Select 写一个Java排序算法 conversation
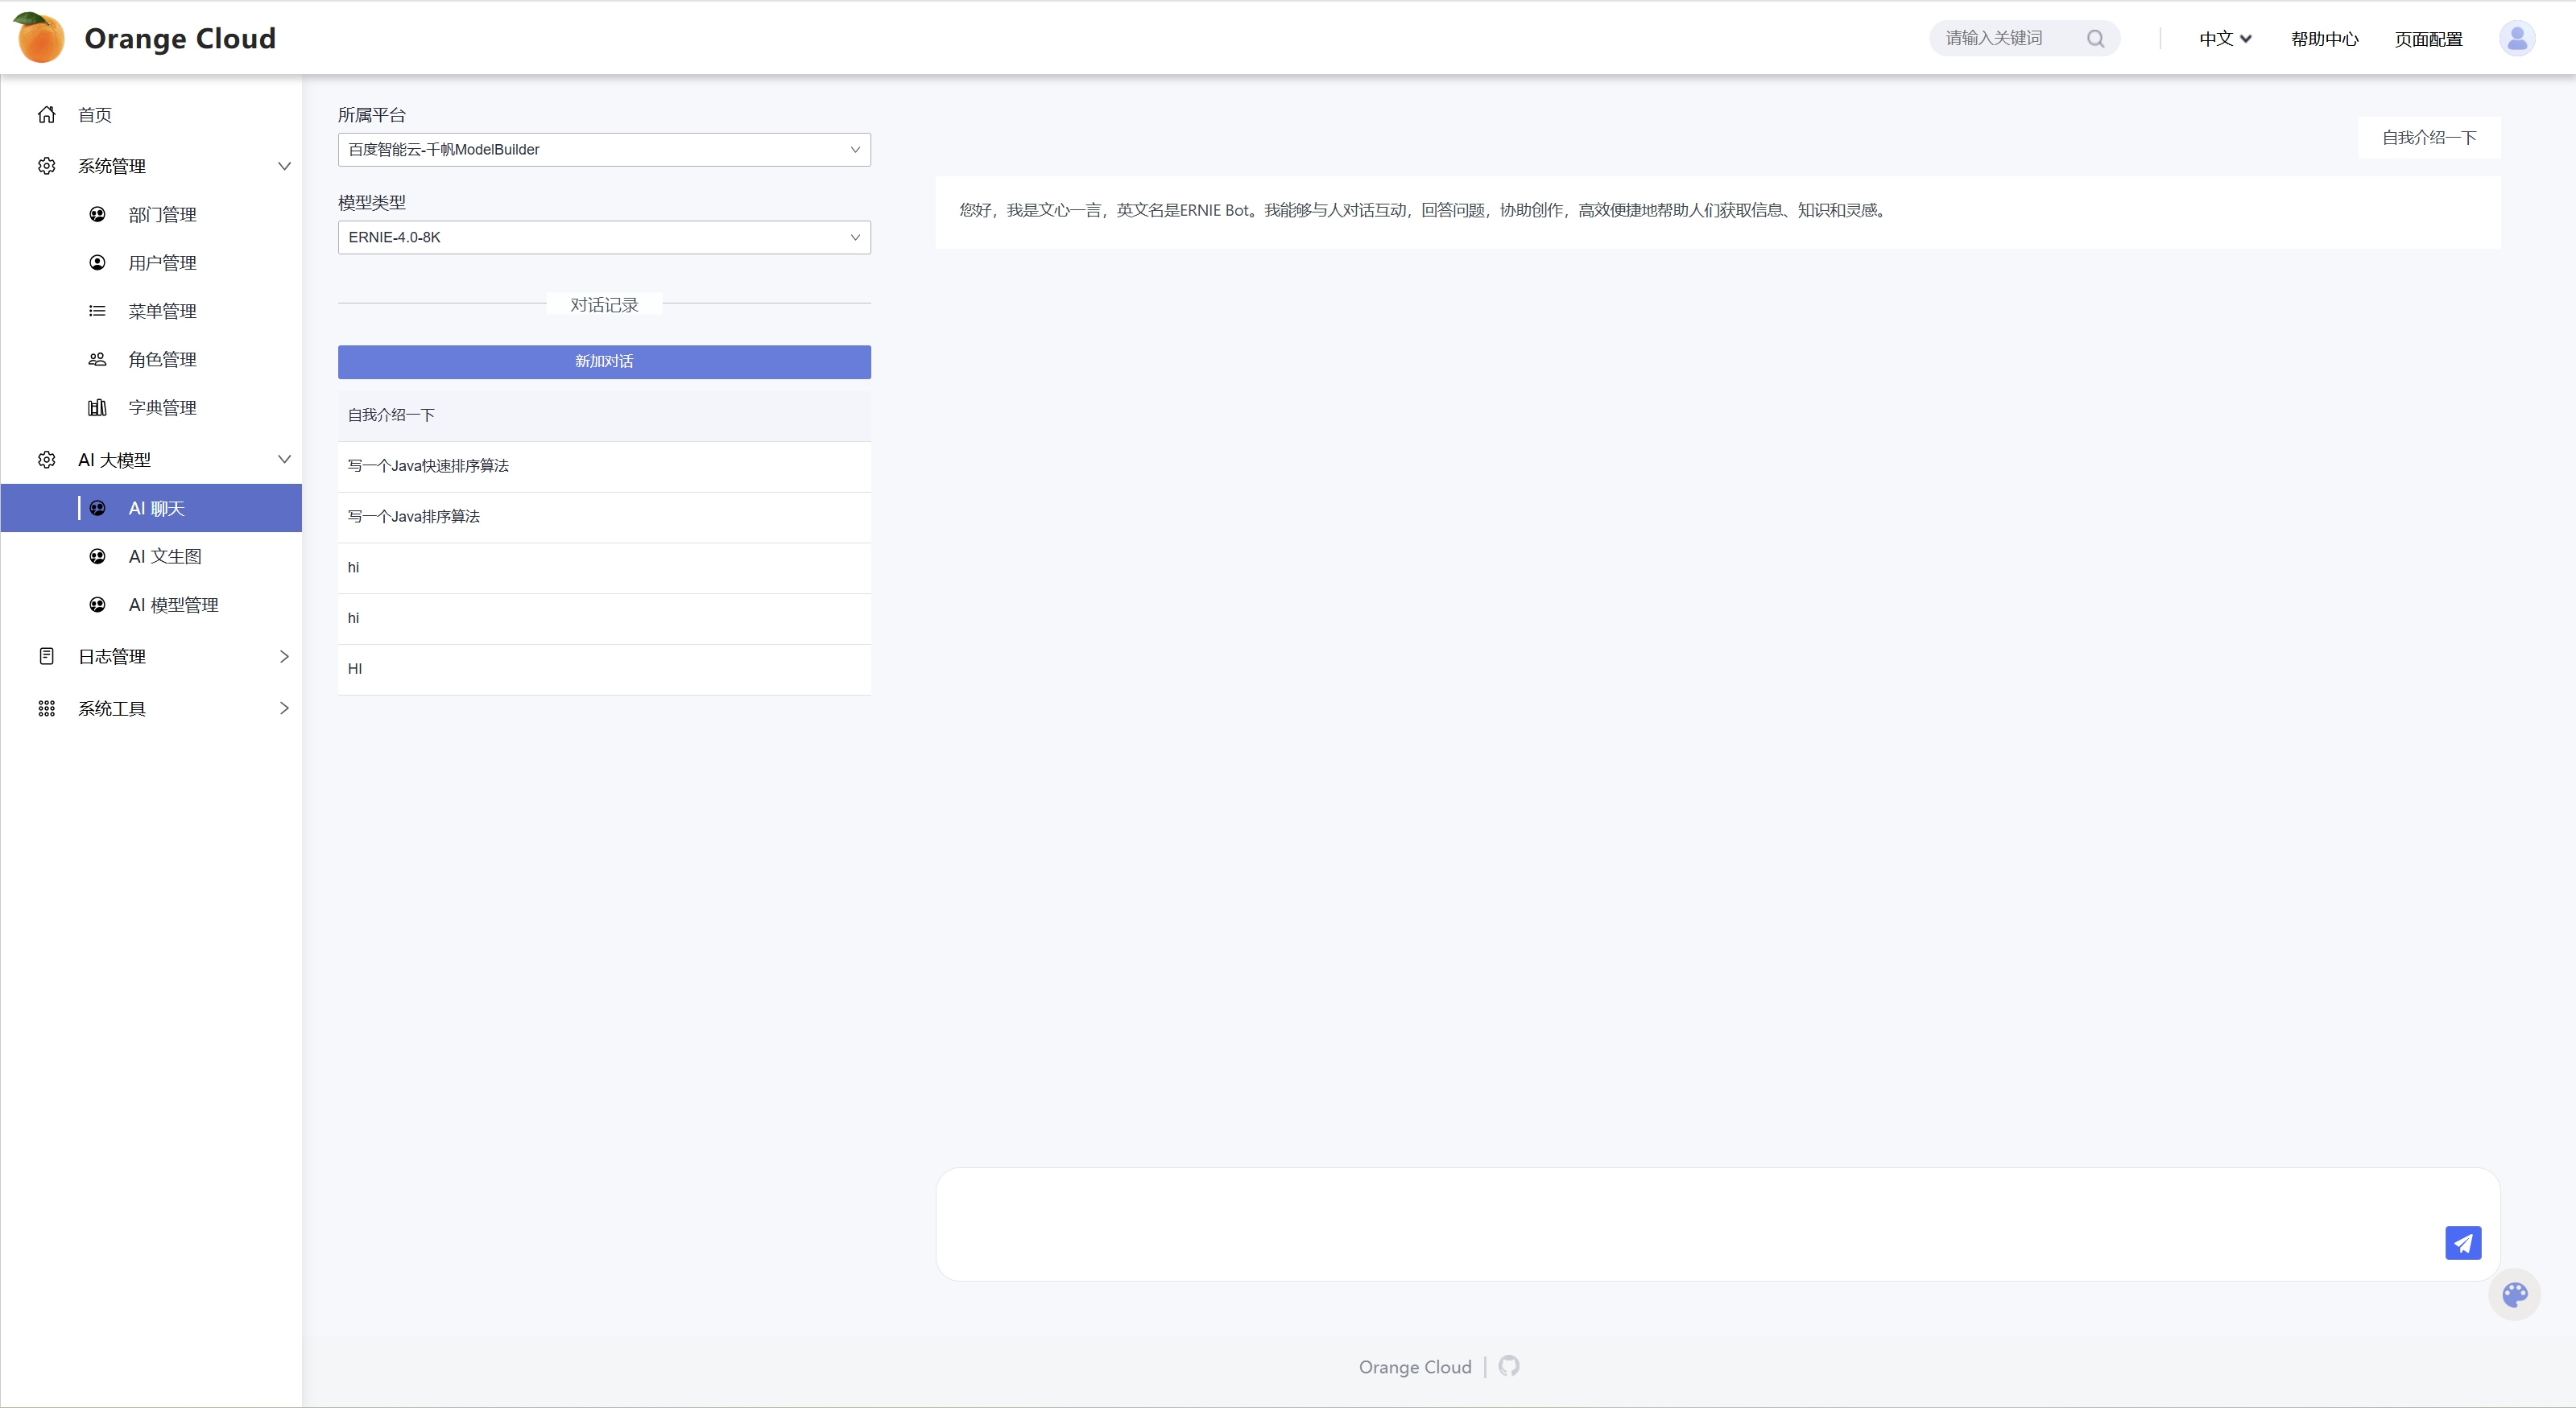The height and width of the screenshot is (1408, 2576). click(x=604, y=517)
